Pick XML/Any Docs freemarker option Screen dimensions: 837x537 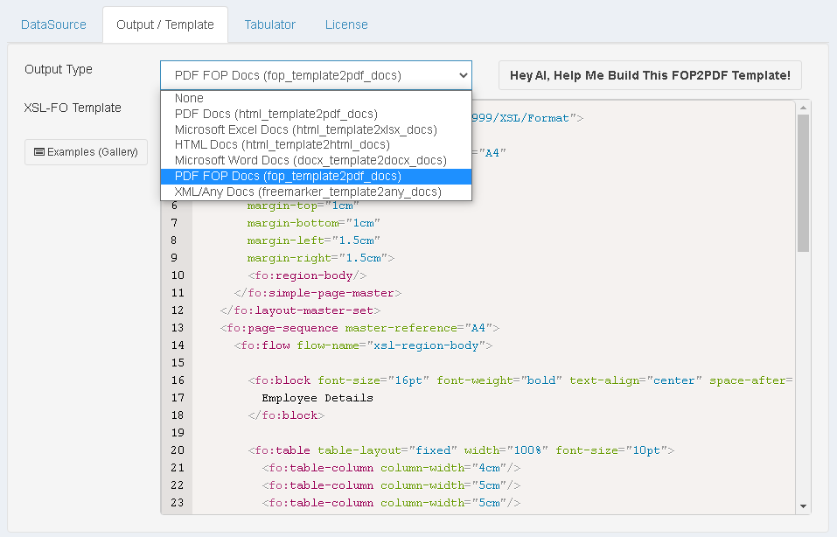[308, 192]
